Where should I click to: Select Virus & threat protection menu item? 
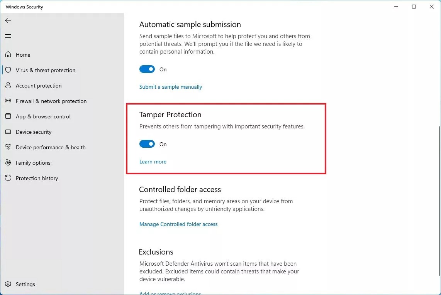coord(62,70)
